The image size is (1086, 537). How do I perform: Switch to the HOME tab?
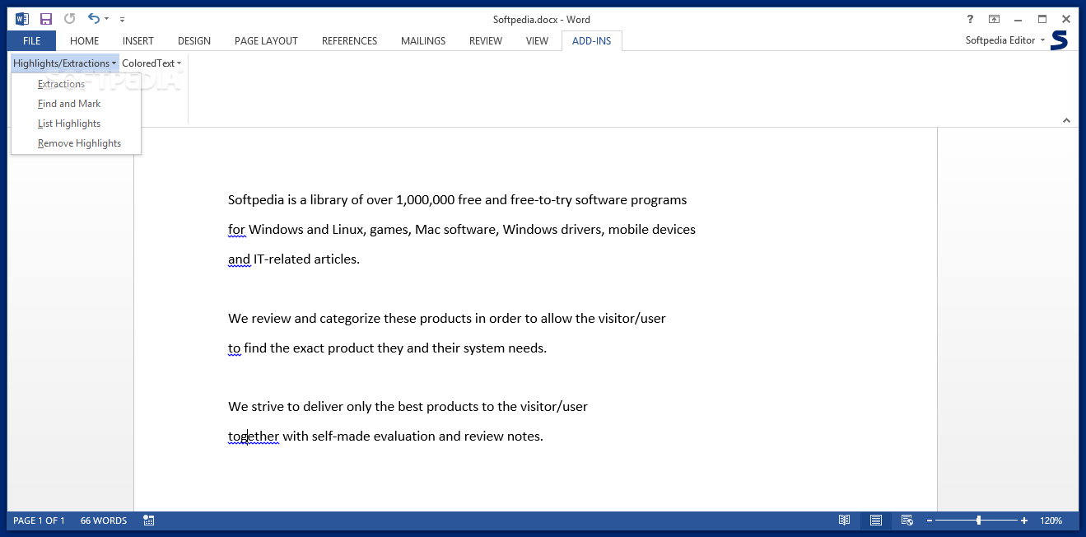click(x=84, y=40)
